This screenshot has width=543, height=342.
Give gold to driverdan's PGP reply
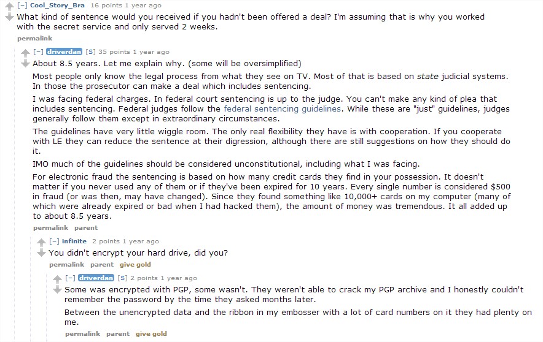tap(151, 333)
